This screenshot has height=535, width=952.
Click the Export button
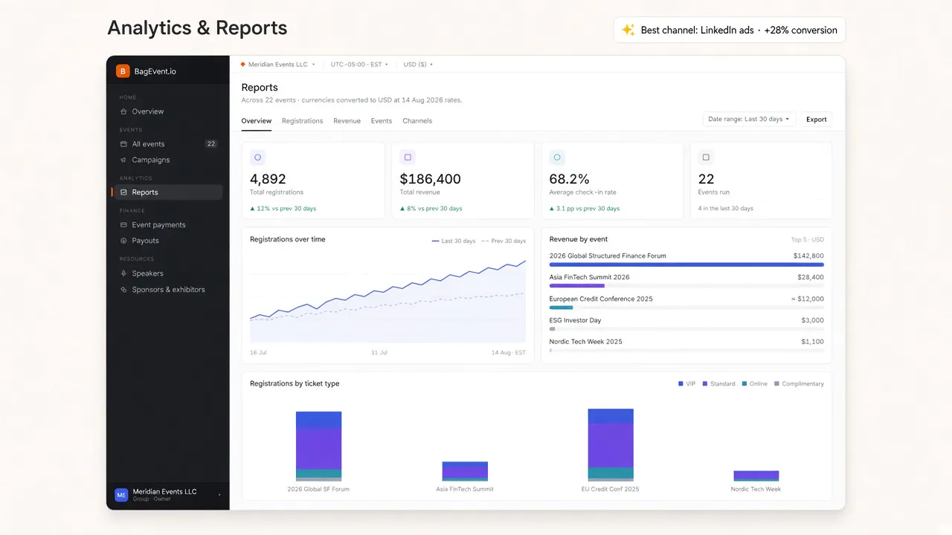(817, 120)
